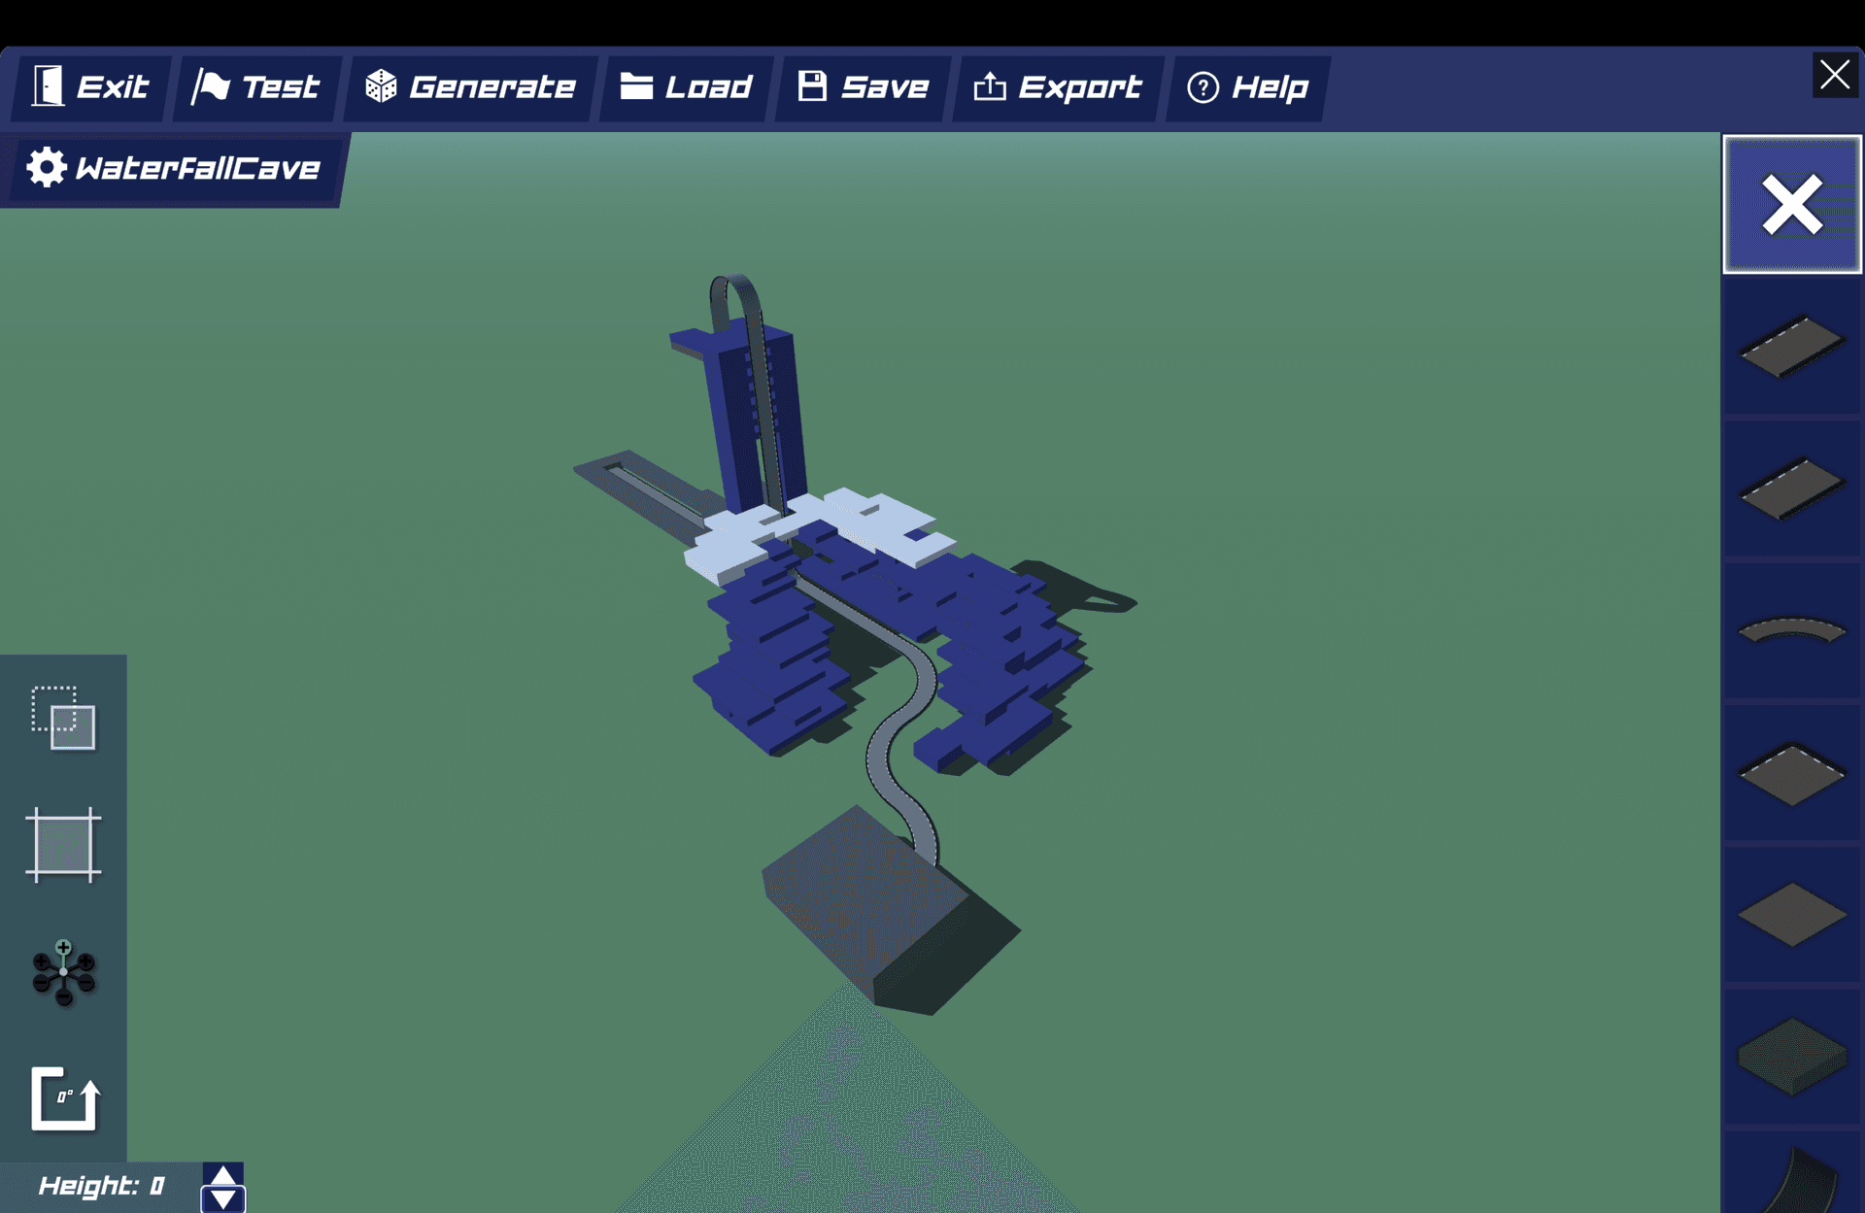Open the Load menu

click(x=686, y=87)
